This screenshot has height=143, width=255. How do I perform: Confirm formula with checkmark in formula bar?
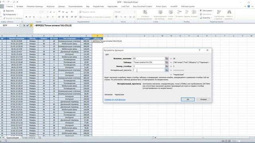[27, 25]
